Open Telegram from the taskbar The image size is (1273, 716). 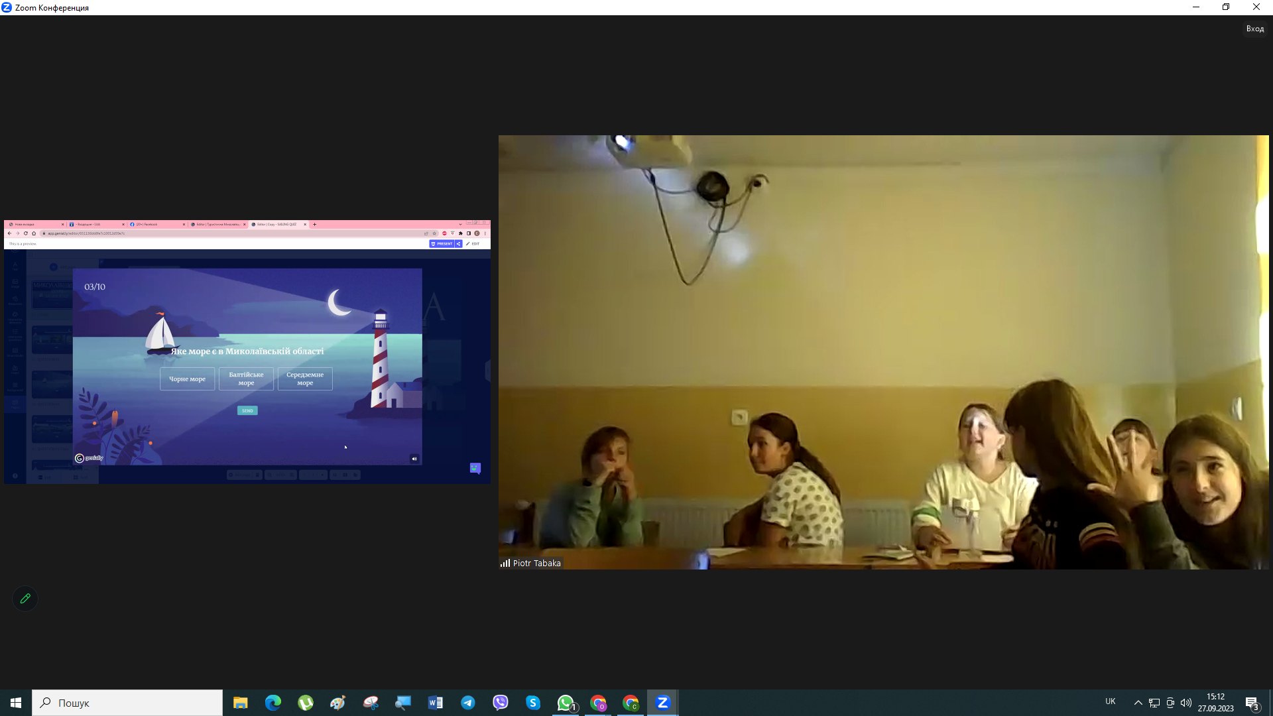tap(467, 703)
